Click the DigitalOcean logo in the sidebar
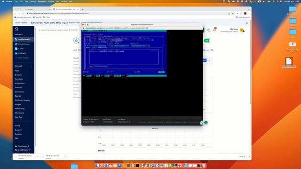 click(17, 29)
